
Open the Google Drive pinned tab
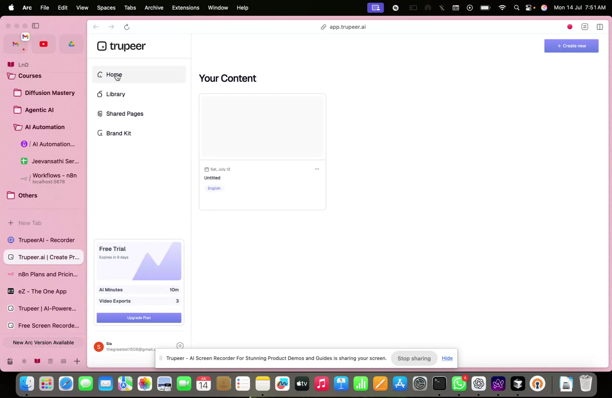click(71, 44)
